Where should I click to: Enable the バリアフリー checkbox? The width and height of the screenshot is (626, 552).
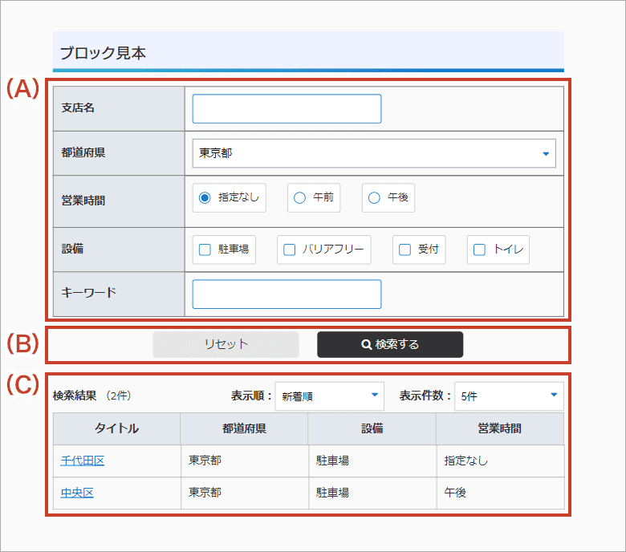pos(291,250)
